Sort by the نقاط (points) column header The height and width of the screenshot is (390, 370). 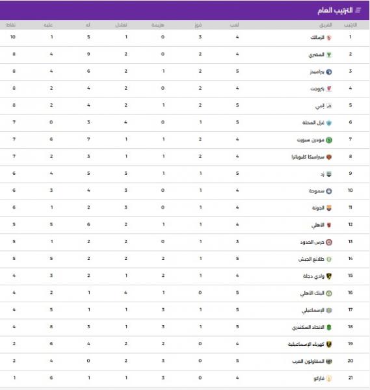(10, 25)
